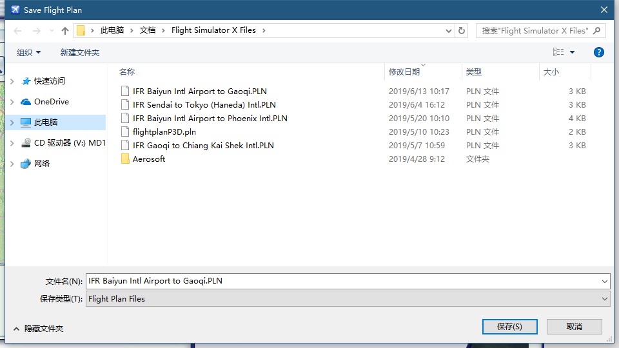Open recent locations dropdown arrow

(52, 31)
